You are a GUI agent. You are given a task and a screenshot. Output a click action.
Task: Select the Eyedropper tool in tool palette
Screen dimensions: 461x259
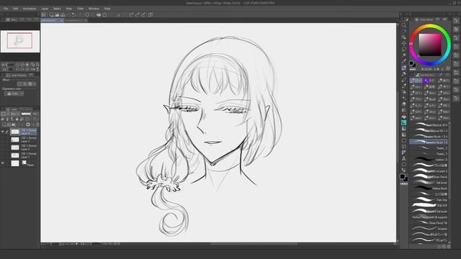click(x=403, y=61)
